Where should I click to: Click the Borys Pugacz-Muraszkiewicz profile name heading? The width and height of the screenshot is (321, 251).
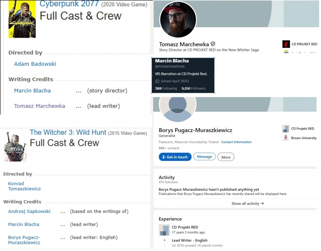point(195,130)
